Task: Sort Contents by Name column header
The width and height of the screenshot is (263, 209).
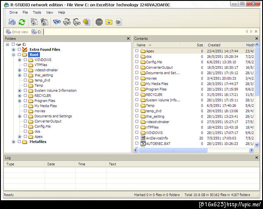Action: 157,45
